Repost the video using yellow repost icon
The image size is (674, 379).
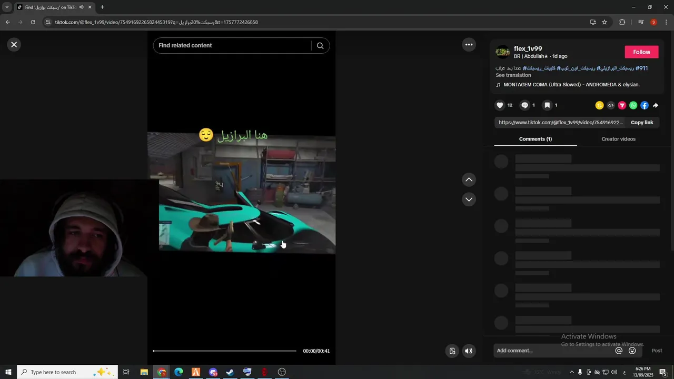(x=599, y=105)
